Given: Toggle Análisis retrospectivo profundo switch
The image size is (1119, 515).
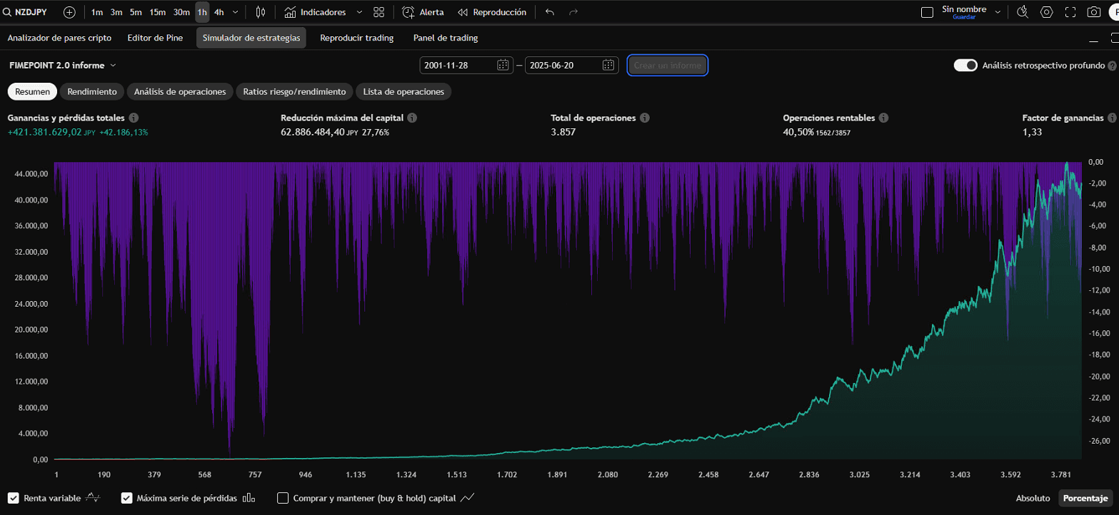Looking at the screenshot, I should click(965, 65).
